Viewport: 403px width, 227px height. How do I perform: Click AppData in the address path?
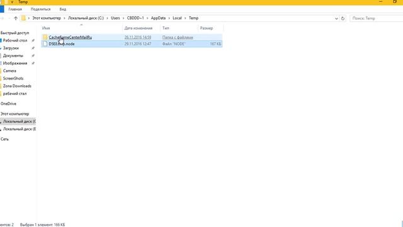(158, 18)
